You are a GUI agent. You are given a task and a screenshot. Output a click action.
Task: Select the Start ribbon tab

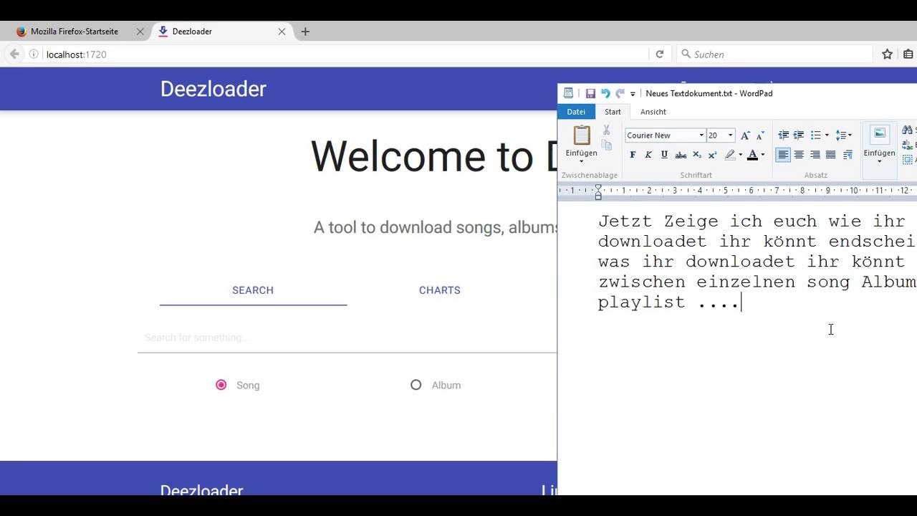tap(613, 112)
